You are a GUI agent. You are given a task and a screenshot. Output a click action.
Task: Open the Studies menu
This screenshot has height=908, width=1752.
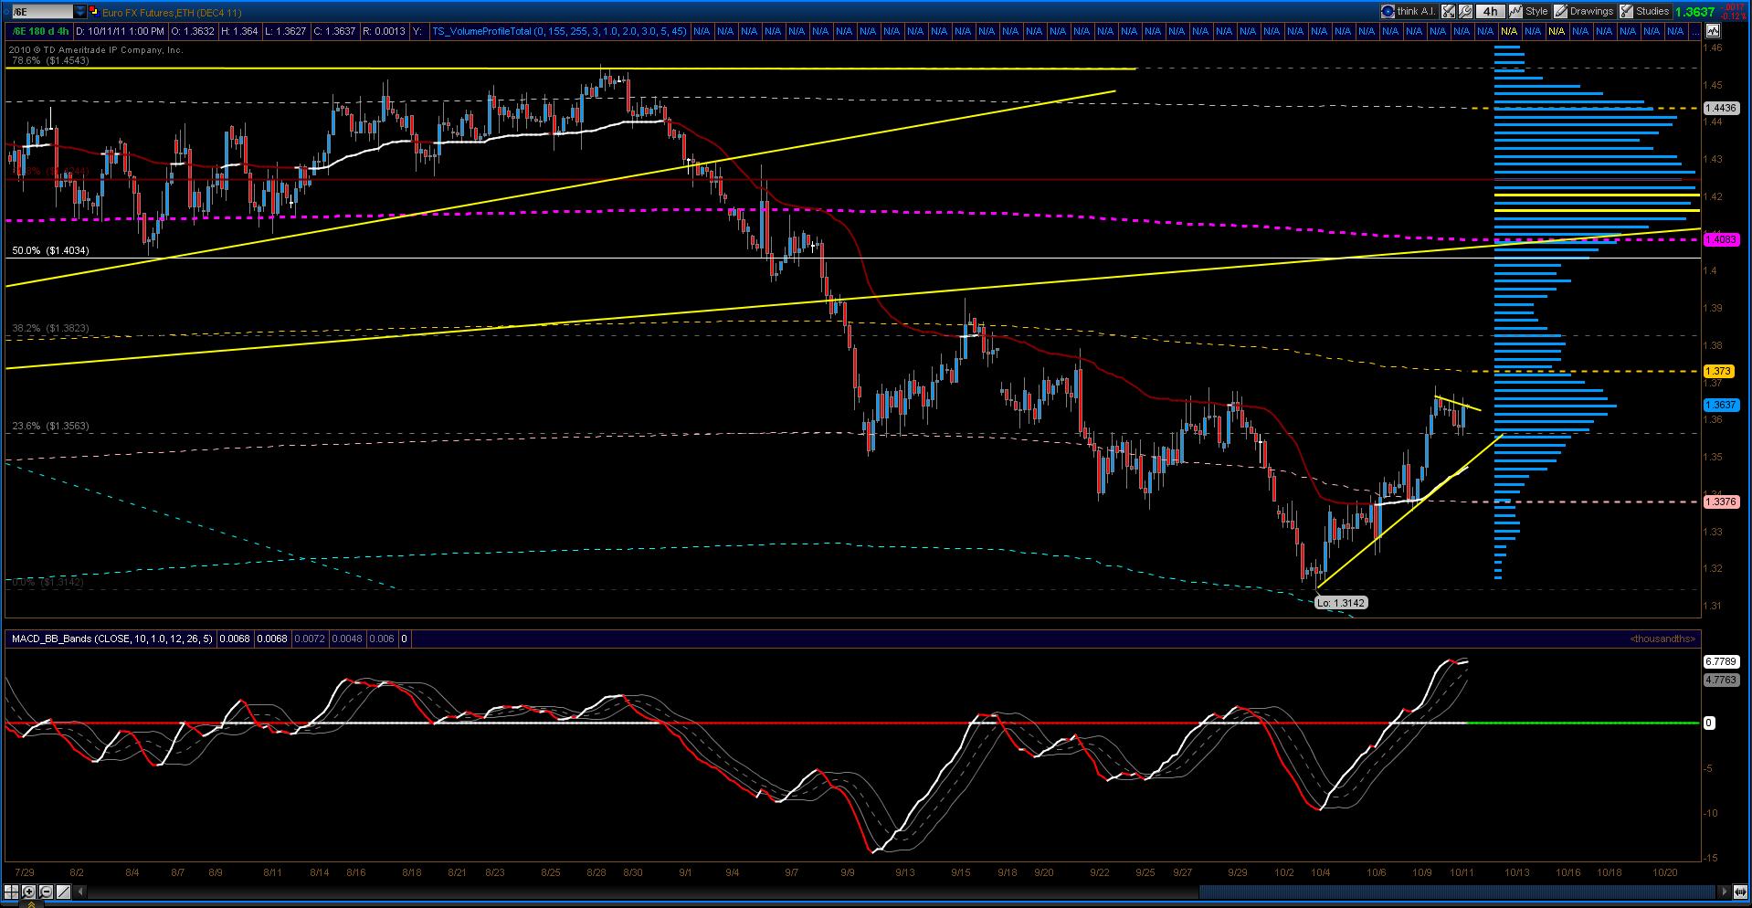[1643, 11]
